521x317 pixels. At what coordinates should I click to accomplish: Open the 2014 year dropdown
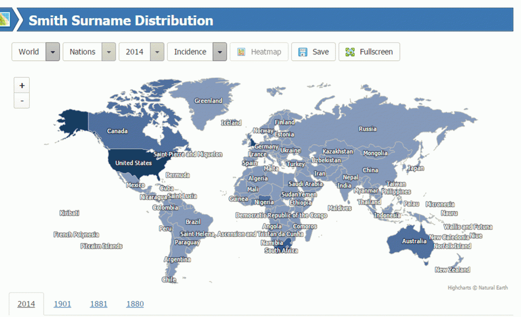click(x=157, y=52)
